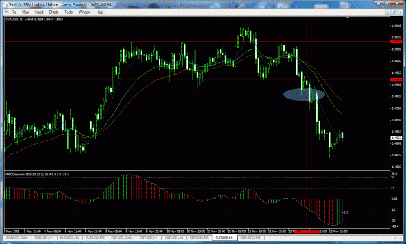Click the MACD indicator label text
The width and height of the screenshot is (406, 244).
tap(37, 175)
